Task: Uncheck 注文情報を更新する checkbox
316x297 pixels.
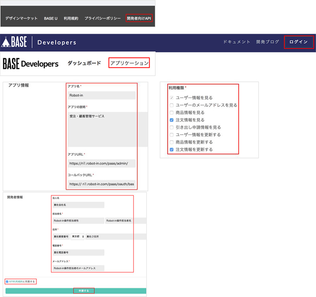Action: 171,150
